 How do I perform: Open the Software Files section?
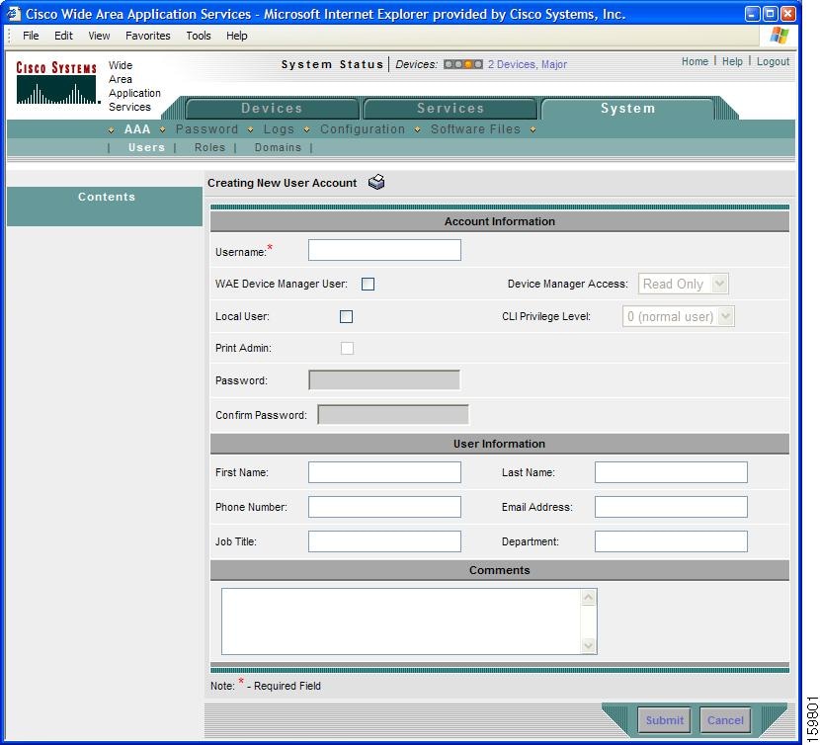click(x=475, y=129)
